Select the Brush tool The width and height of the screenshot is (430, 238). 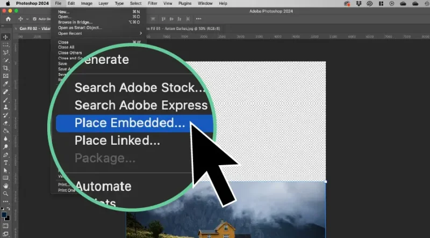coord(5,100)
